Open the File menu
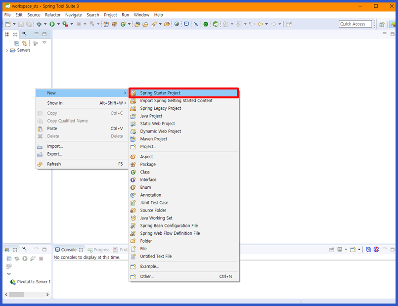Viewport: 398px width, 306px height. point(7,15)
